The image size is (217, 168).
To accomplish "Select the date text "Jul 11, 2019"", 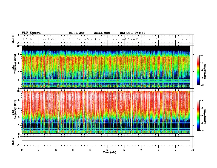I will pos(76,33).
